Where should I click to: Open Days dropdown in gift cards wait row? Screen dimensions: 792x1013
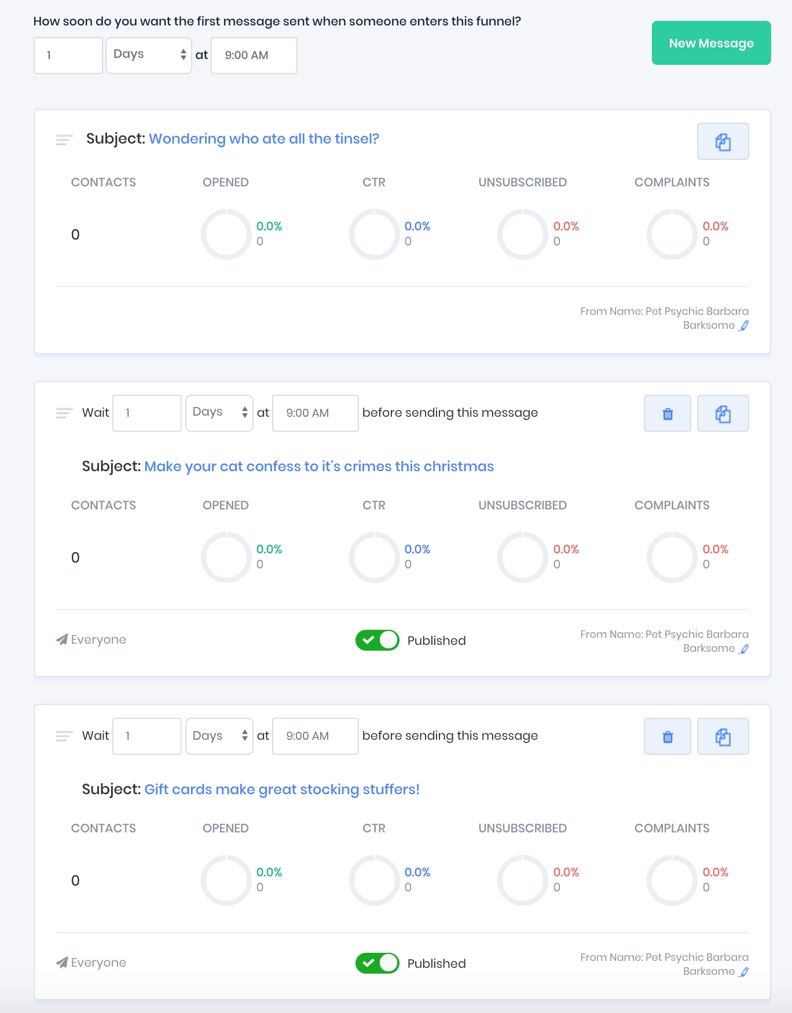point(219,736)
